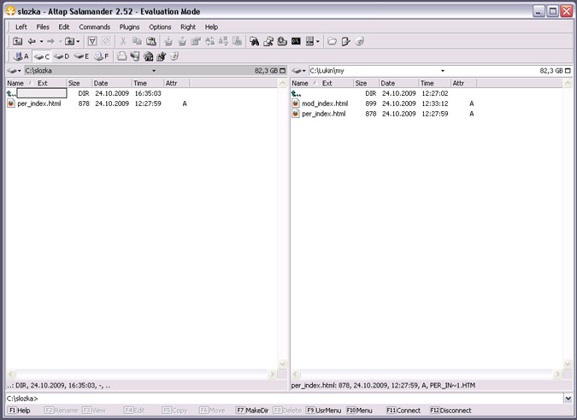This screenshot has height=420, width=577.
Task: Select mod_index.html in the right panel
Action: (x=325, y=103)
